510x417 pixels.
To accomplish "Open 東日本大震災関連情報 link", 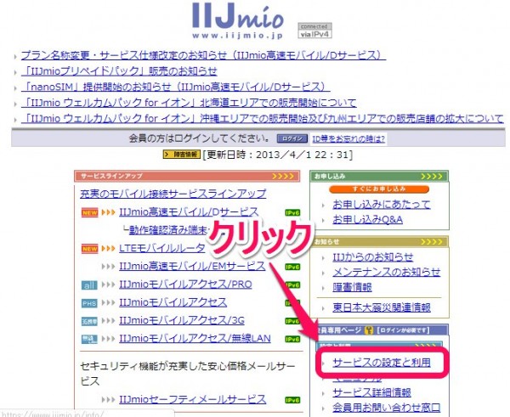I will pyautogui.click(x=382, y=307).
